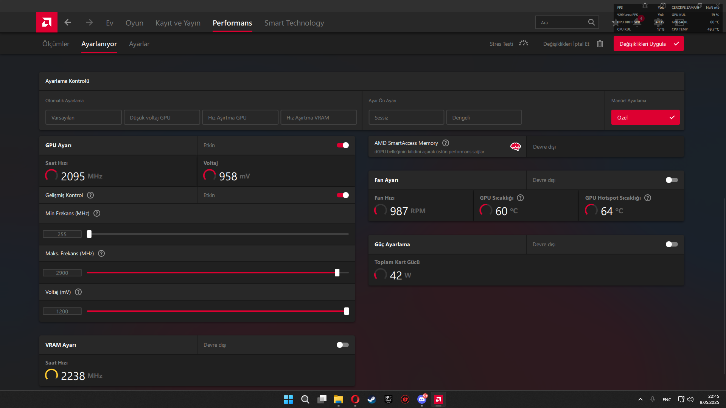Enable the Güç Ayarlama toggle

tap(672, 244)
